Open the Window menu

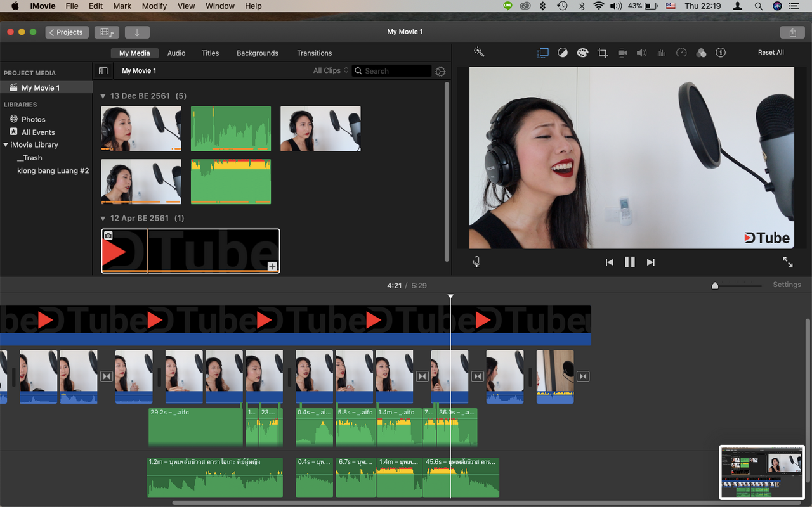[220, 6]
